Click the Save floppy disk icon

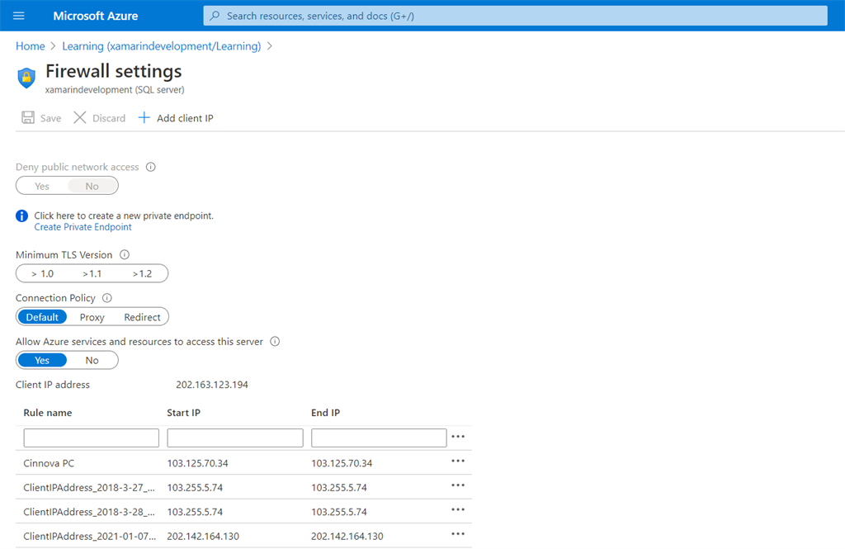point(28,117)
